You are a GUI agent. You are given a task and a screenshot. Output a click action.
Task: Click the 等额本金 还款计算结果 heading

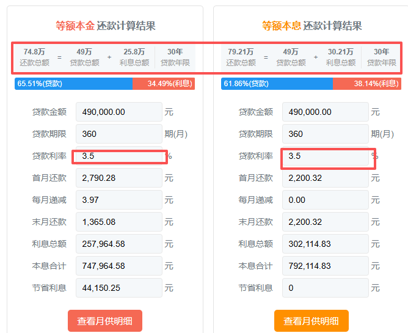[x=105, y=26]
